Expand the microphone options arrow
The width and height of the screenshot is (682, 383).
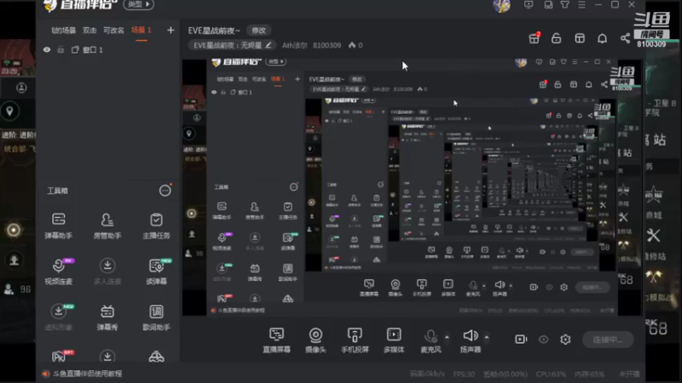(x=447, y=337)
